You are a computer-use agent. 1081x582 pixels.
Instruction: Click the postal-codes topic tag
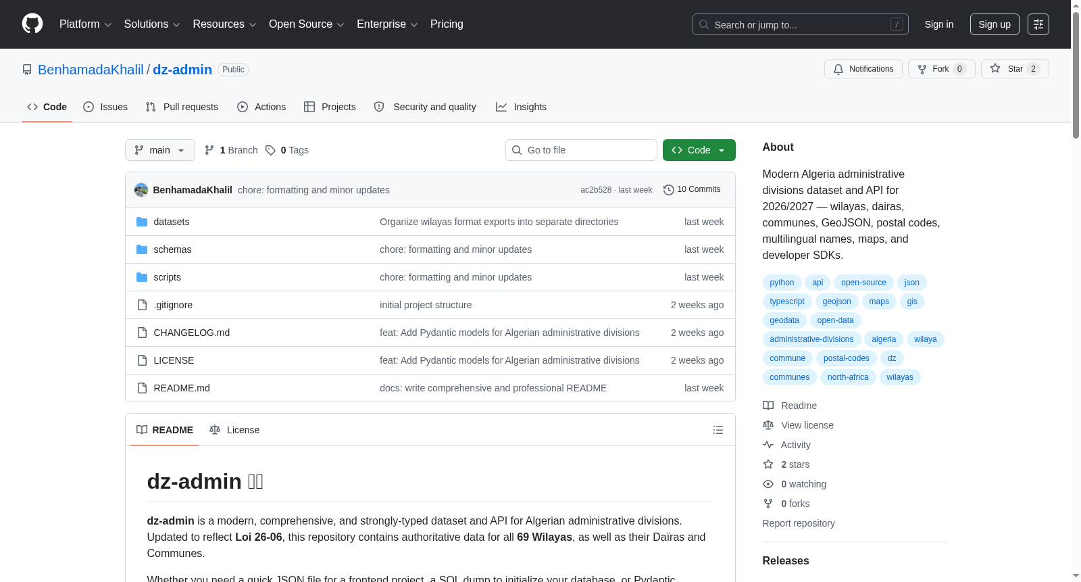pyautogui.click(x=847, y=358)
